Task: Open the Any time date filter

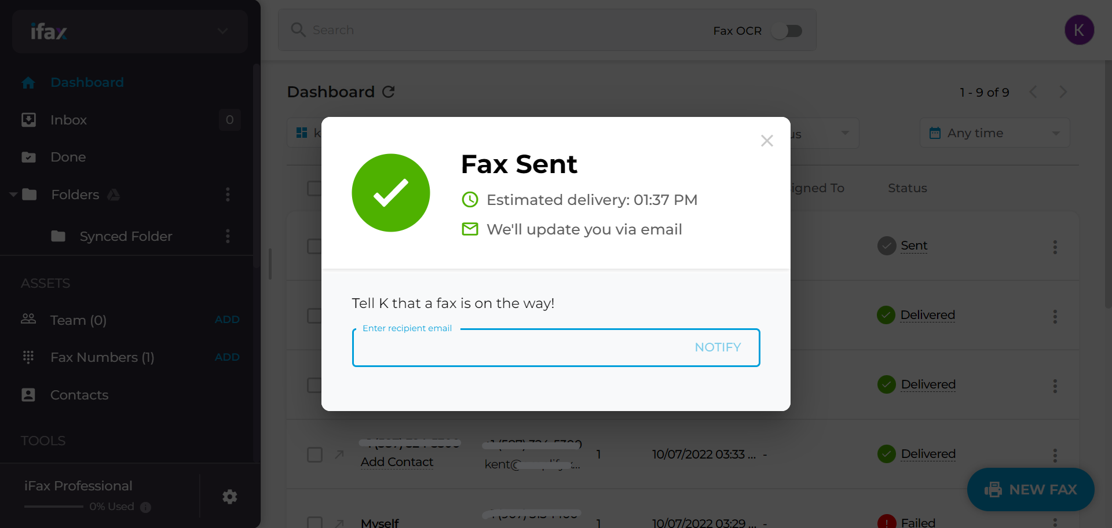Action: coord(994,133)
